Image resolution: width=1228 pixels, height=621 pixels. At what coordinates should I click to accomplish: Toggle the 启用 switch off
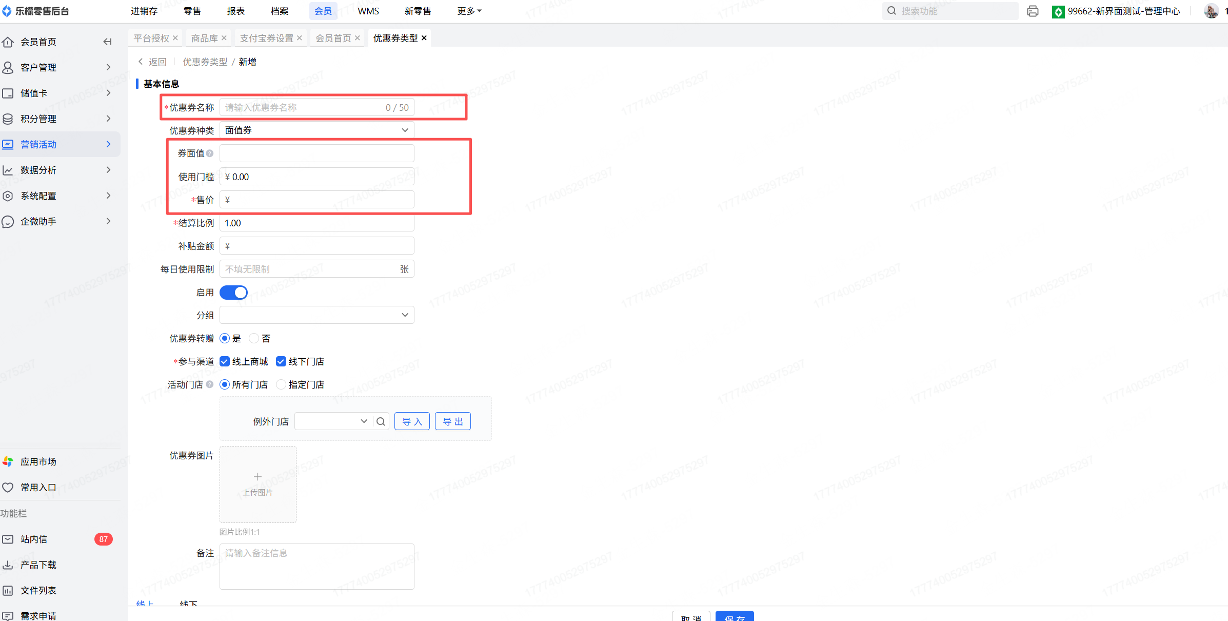tap(233, 293)
